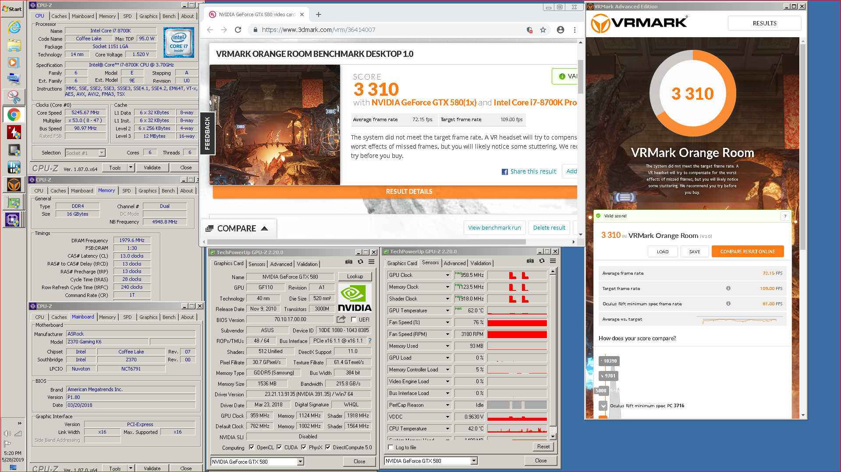Click the purple CPU-Z taskbar icon

(13, 220)
